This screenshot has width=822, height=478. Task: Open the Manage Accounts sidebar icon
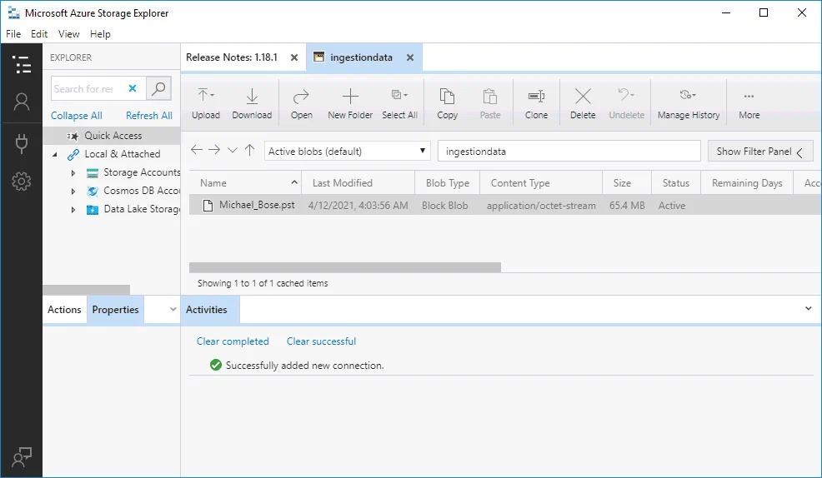point(22,102)
